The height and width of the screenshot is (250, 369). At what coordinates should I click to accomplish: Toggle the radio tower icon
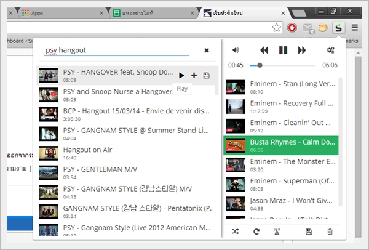click(x=277, y=232)
